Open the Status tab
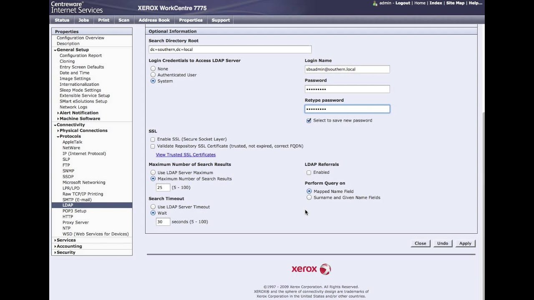This screenshot has width=534, height=300. (62, 20)
